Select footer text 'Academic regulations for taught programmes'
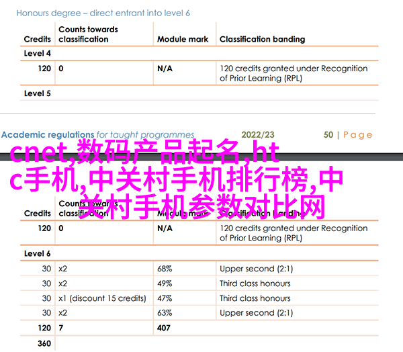 click(97, 135)
